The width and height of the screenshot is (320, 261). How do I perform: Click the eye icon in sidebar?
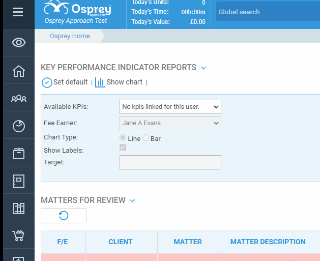click(19, 42)
